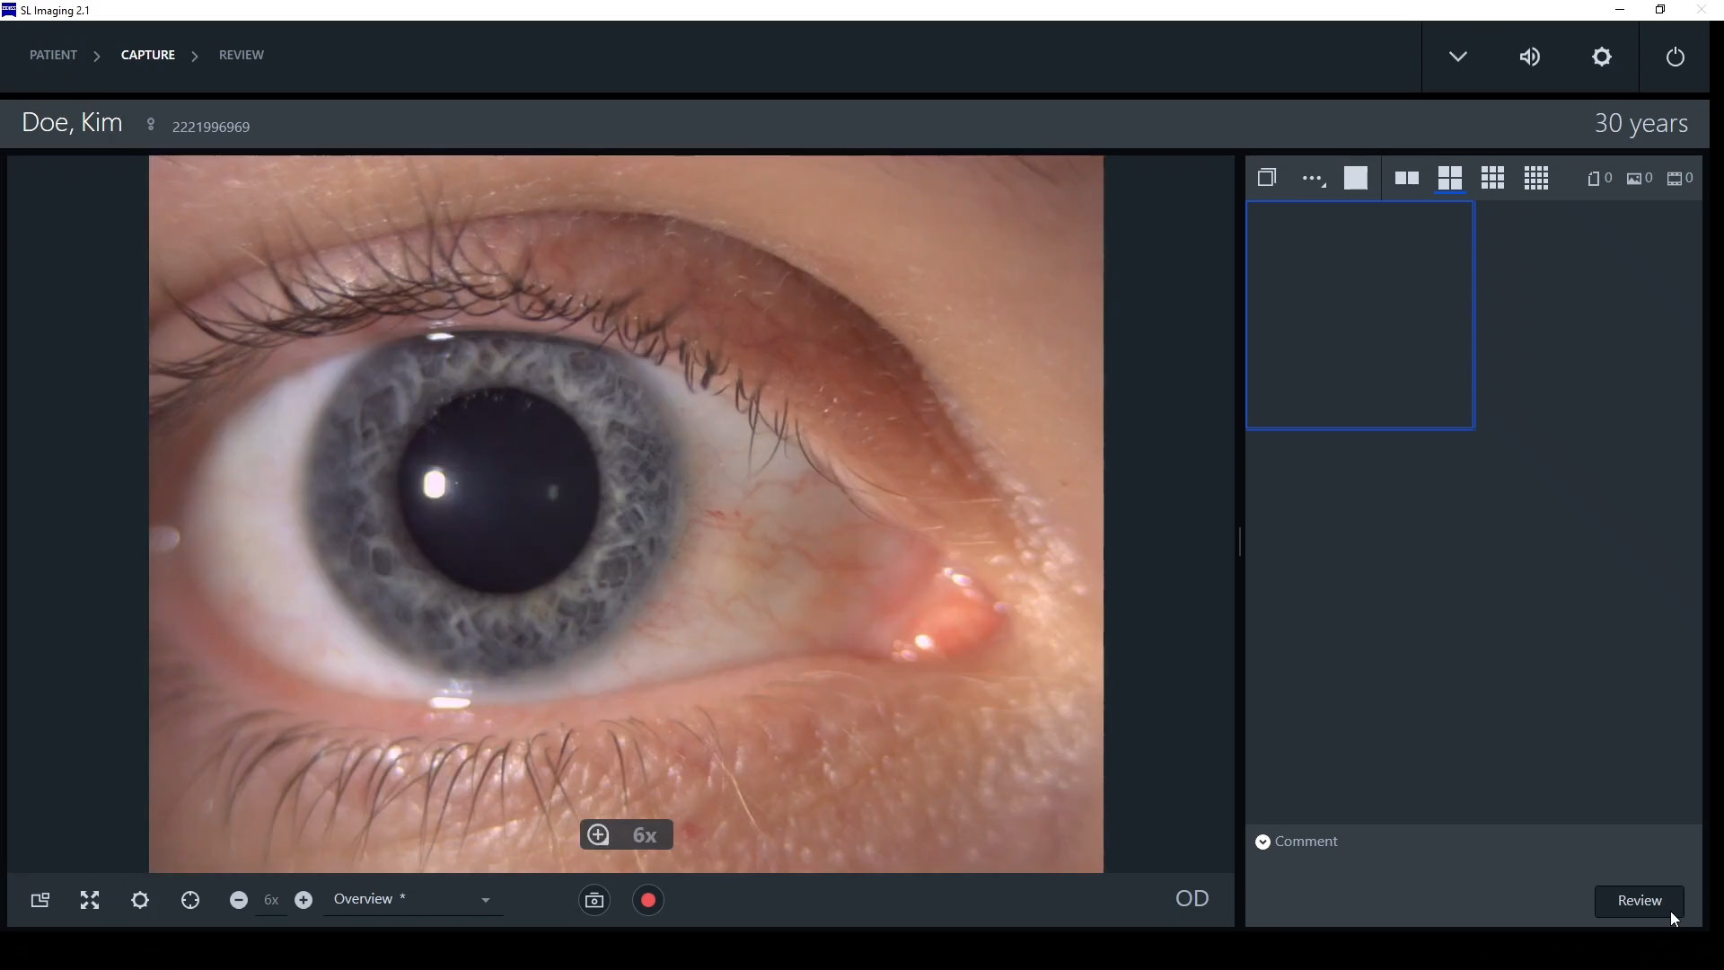
Task: Click the Review button in Comment panel
Action: 1639,901
